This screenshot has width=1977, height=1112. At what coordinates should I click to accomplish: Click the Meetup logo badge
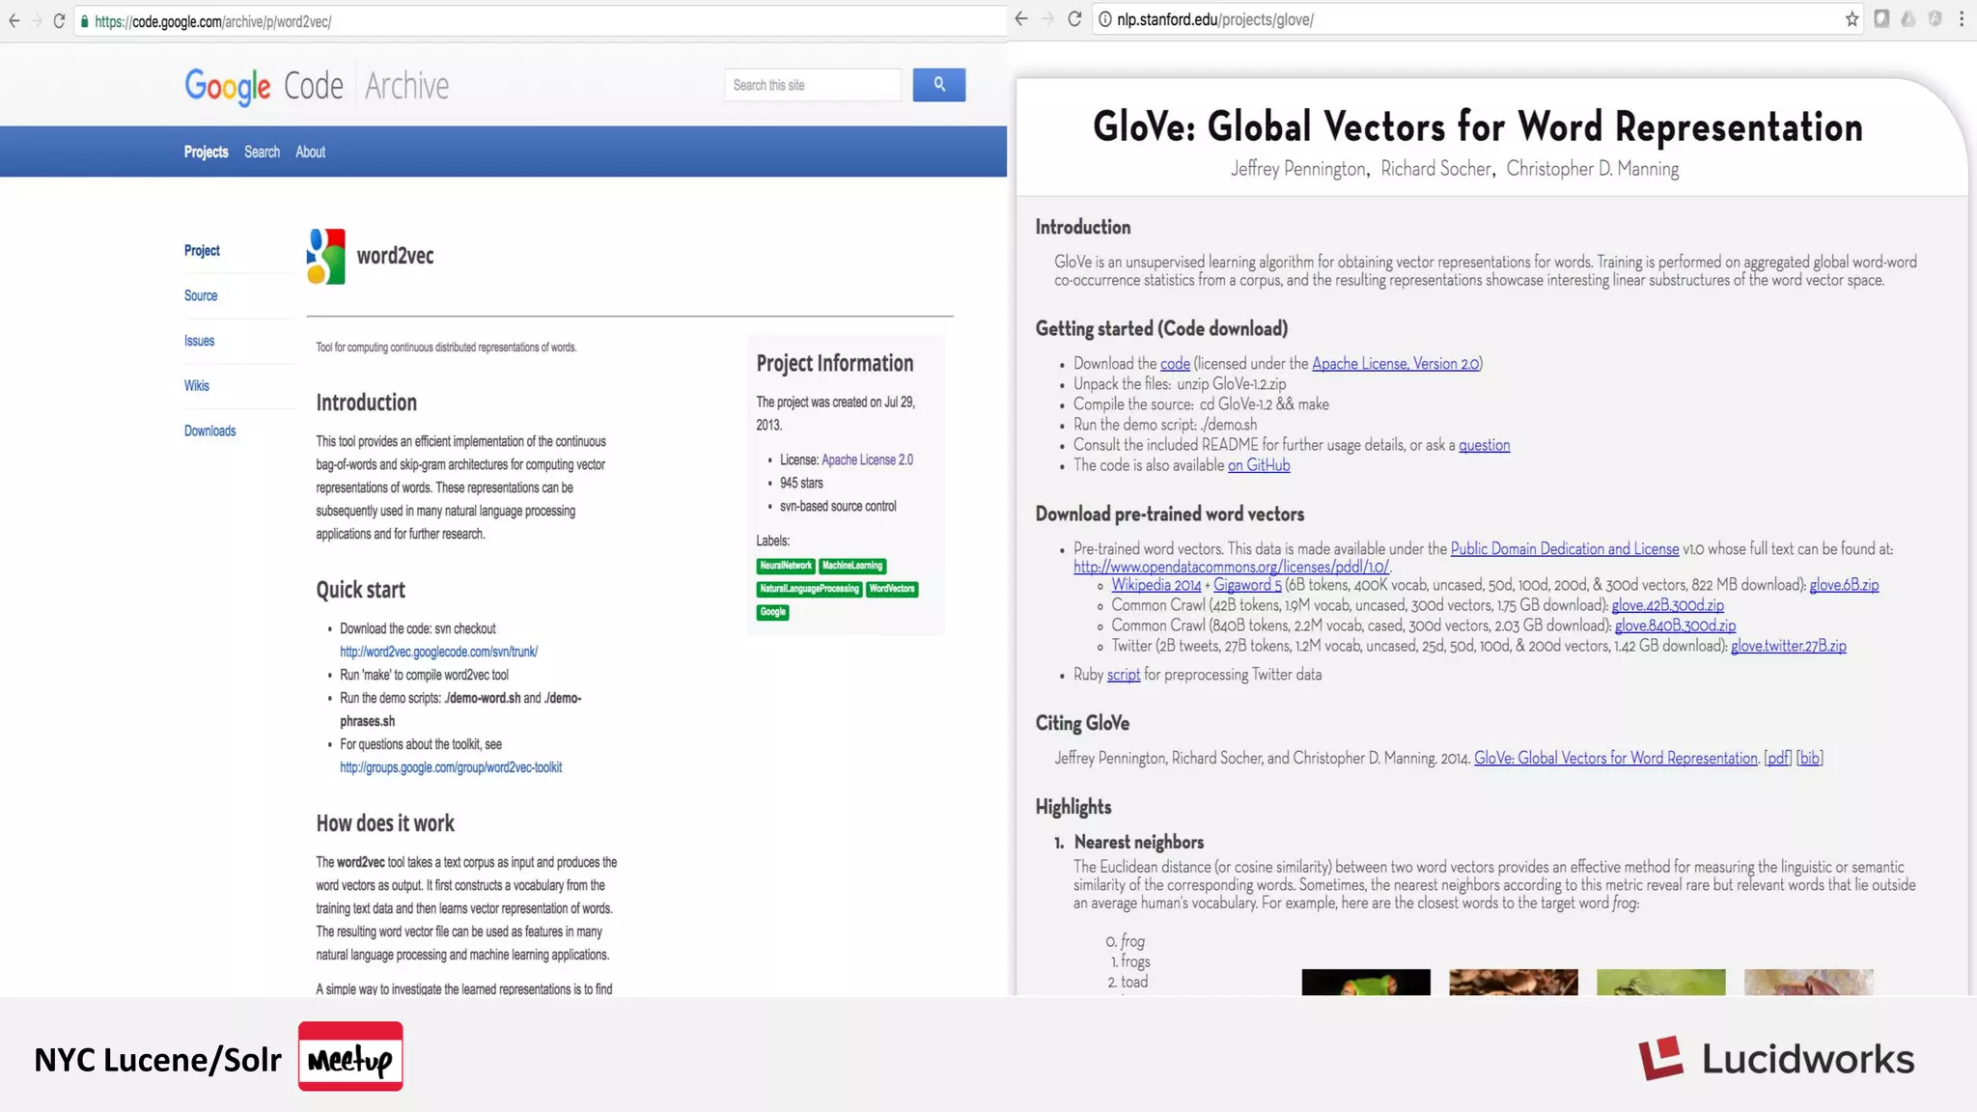point(350,1057)
